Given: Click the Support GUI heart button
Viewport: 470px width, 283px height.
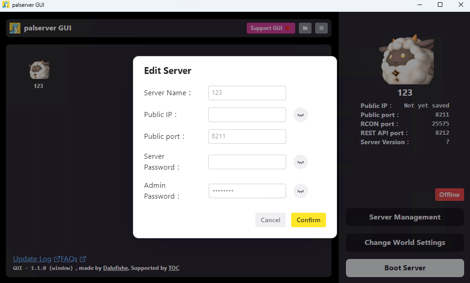Looking at the screenshot, I should [271, 28].
